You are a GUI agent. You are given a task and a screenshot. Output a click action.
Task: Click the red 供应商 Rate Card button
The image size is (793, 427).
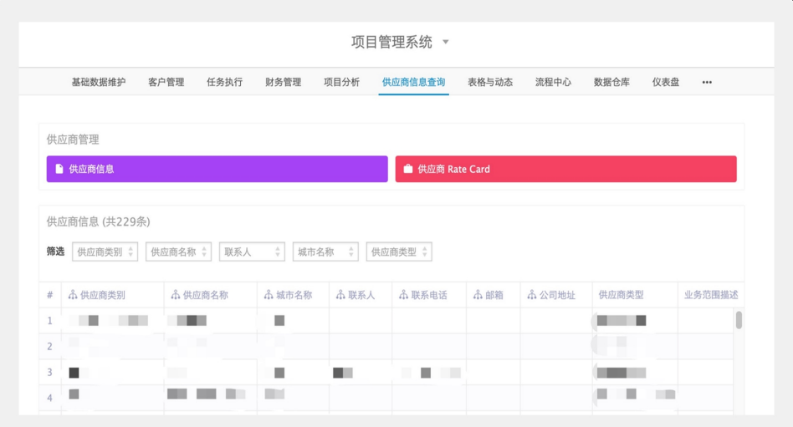coord(565,169)
